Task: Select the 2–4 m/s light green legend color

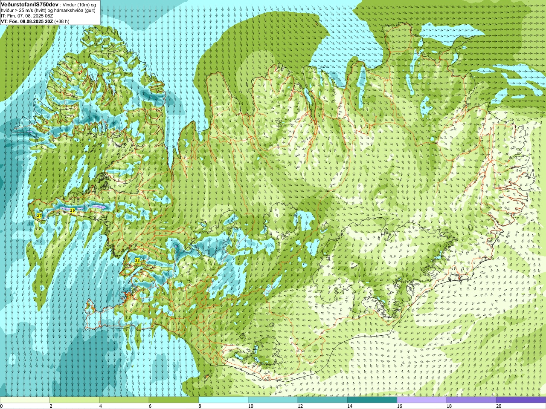Action: [74, 400]
